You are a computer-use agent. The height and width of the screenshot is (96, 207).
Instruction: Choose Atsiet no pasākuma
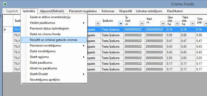[x=54, y=68]
